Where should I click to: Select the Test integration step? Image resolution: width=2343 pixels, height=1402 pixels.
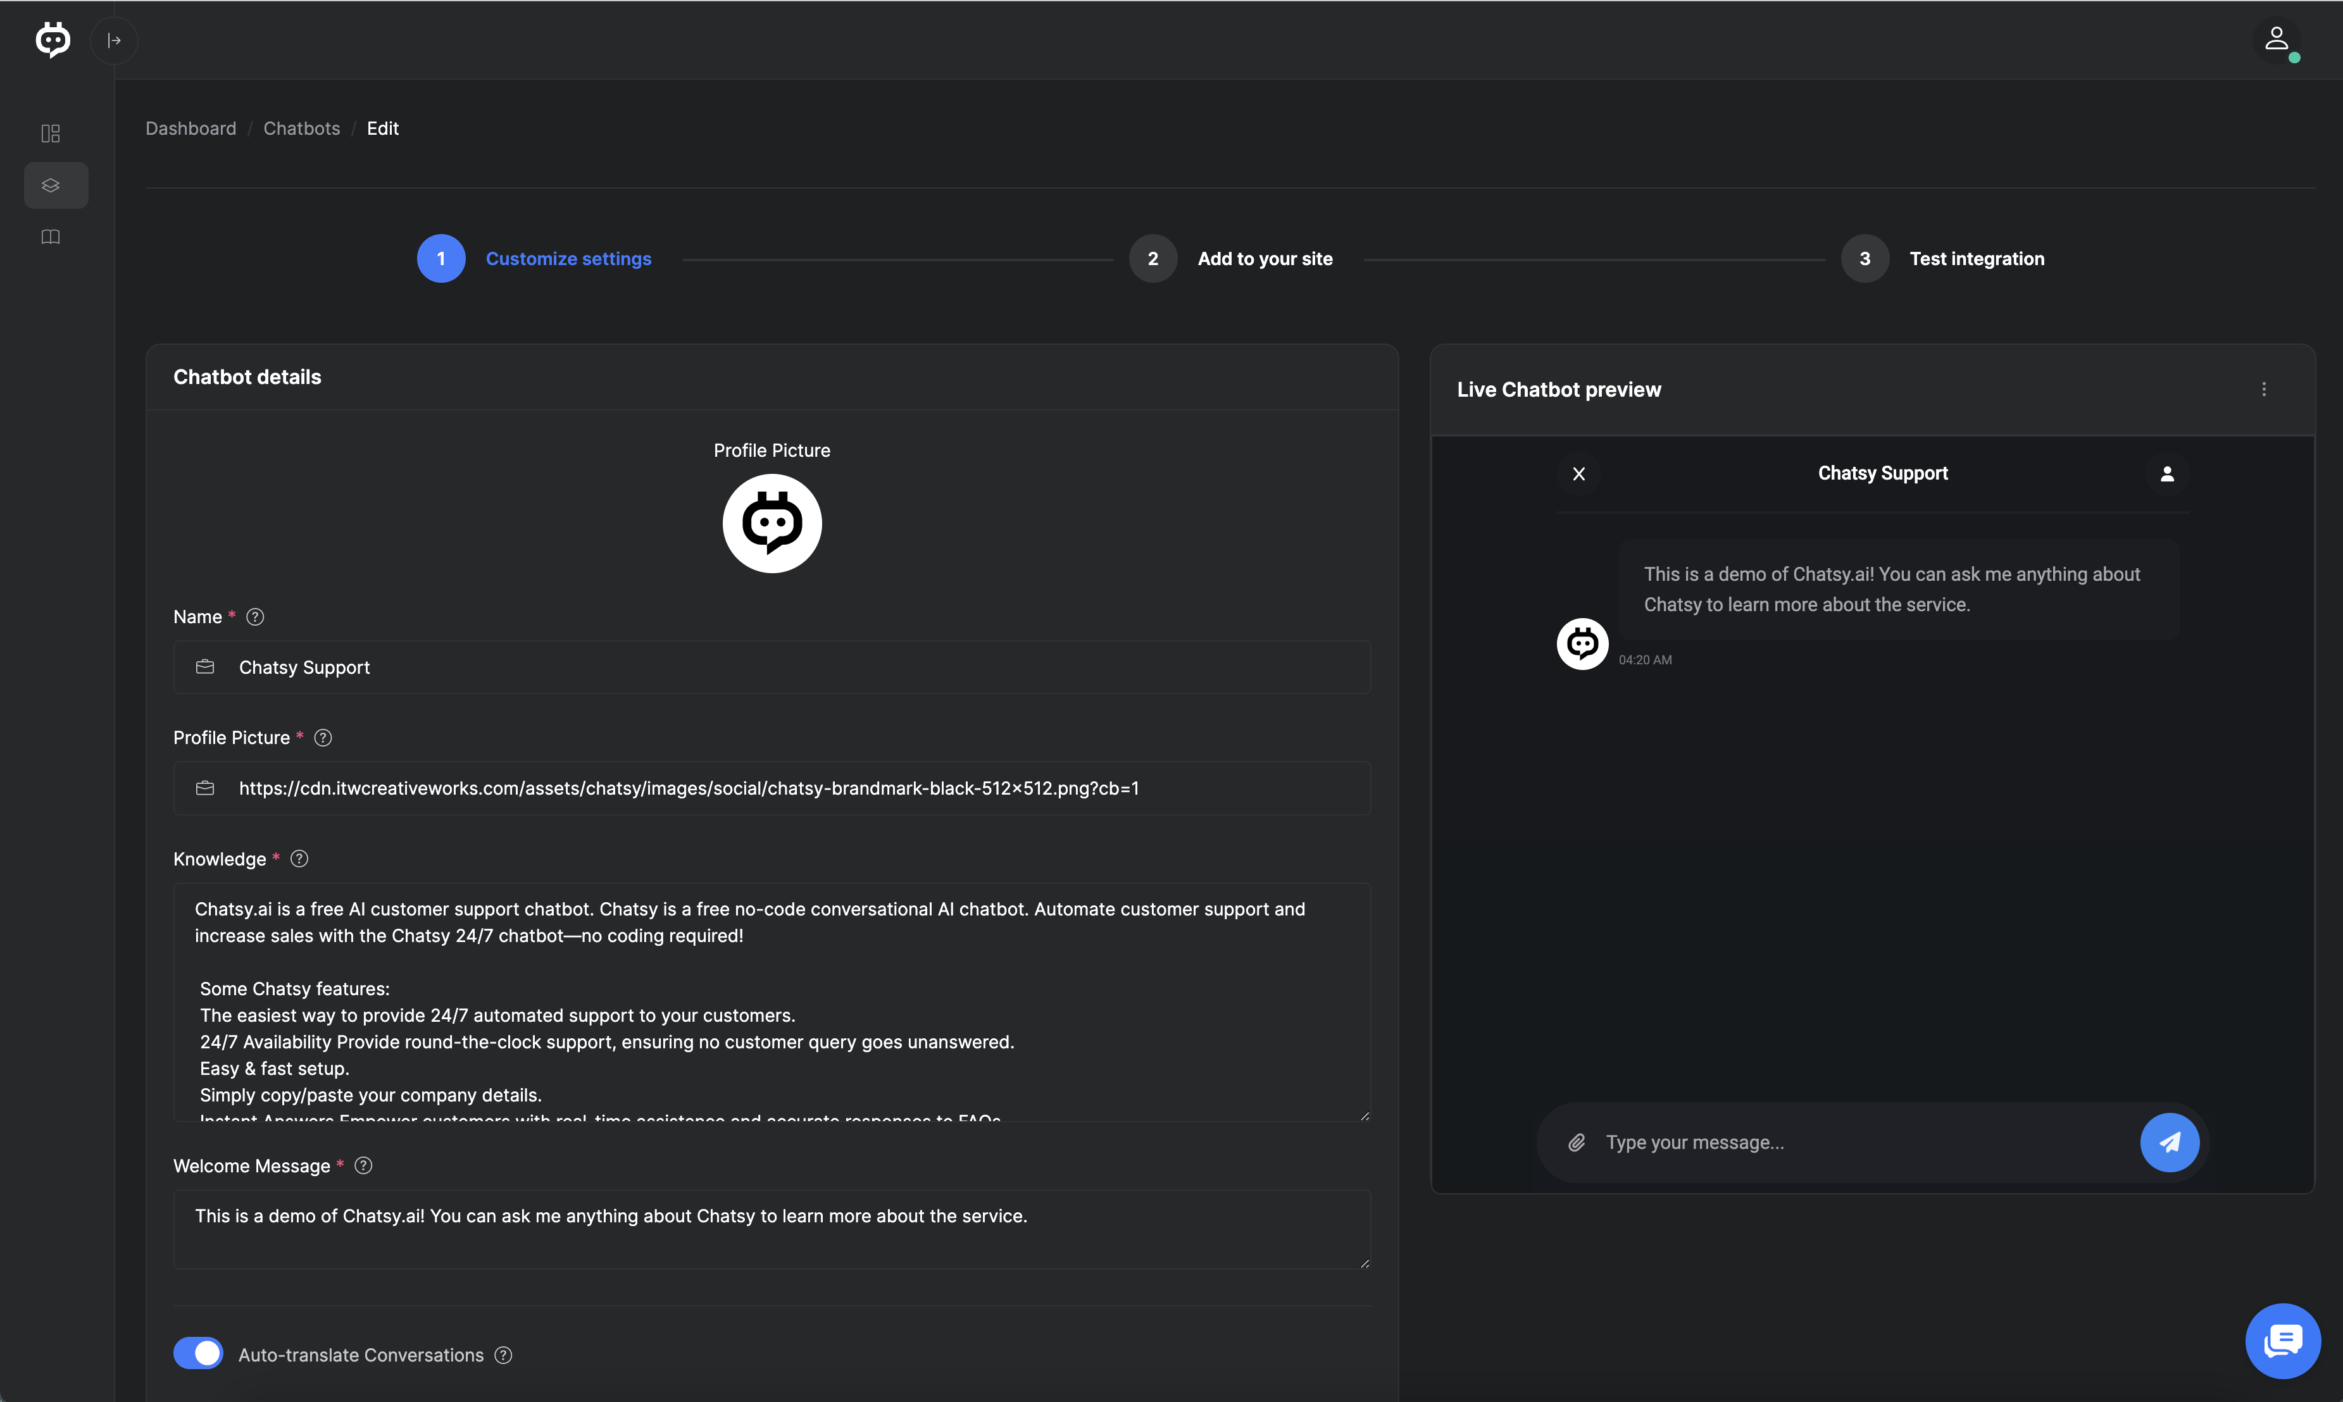1975,259
